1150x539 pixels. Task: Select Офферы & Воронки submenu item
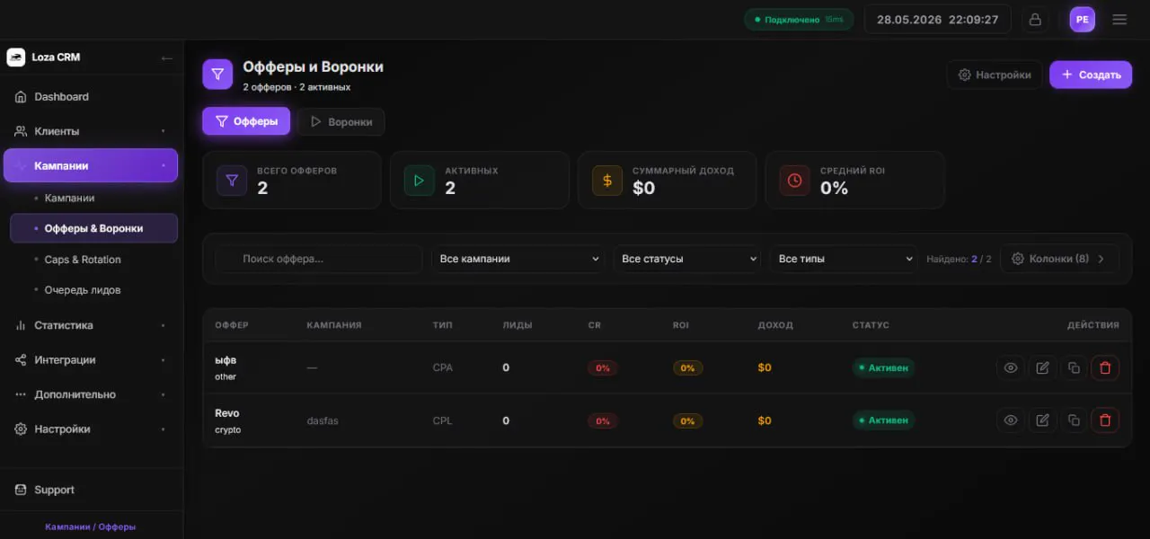[94, 228]
